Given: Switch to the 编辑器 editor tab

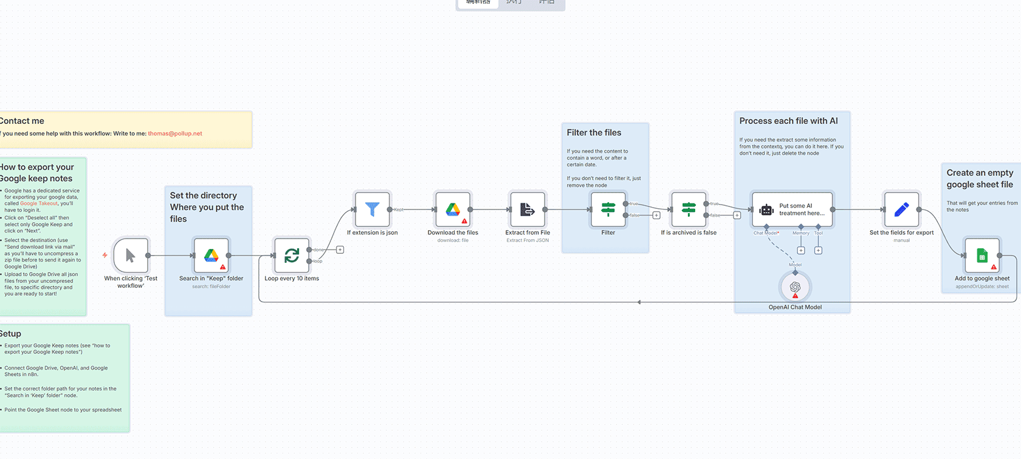Looking at the screenshot, I should (478, 2).
